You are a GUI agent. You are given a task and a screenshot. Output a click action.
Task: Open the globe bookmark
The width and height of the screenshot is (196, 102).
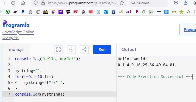(x=38, y=12)
